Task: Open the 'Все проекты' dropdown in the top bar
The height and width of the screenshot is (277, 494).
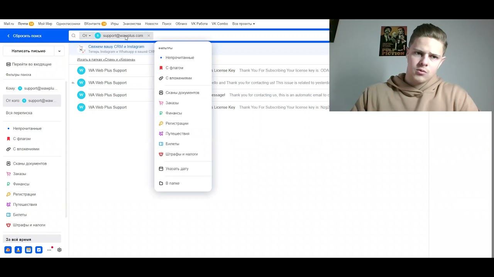Action: [244, 24]
